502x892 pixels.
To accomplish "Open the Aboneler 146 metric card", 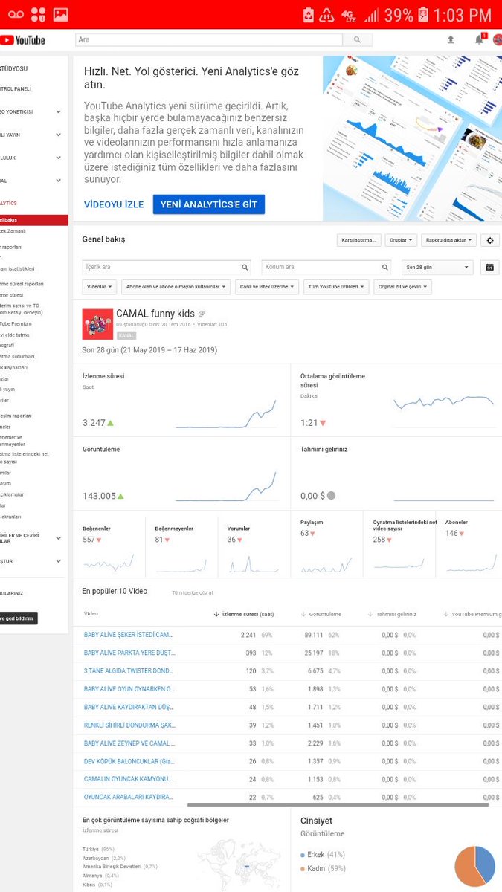I will coord(470,545).
